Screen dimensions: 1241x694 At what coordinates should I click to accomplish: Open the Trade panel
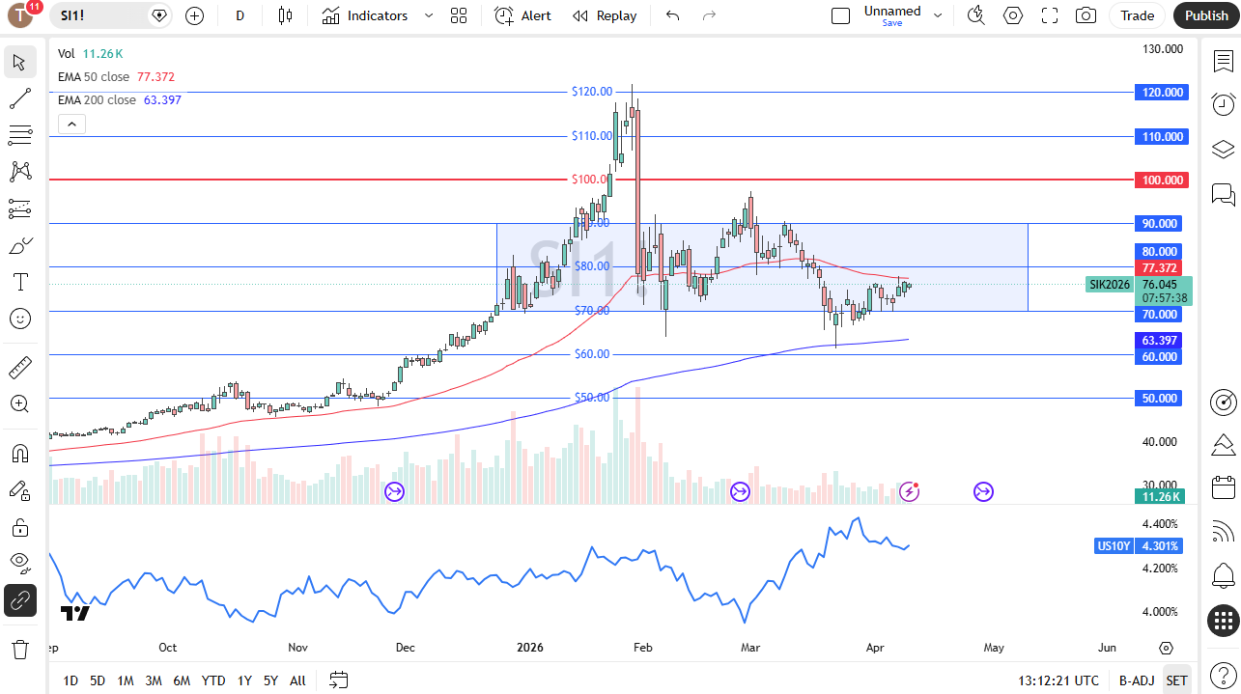[x=1138, y=15]
